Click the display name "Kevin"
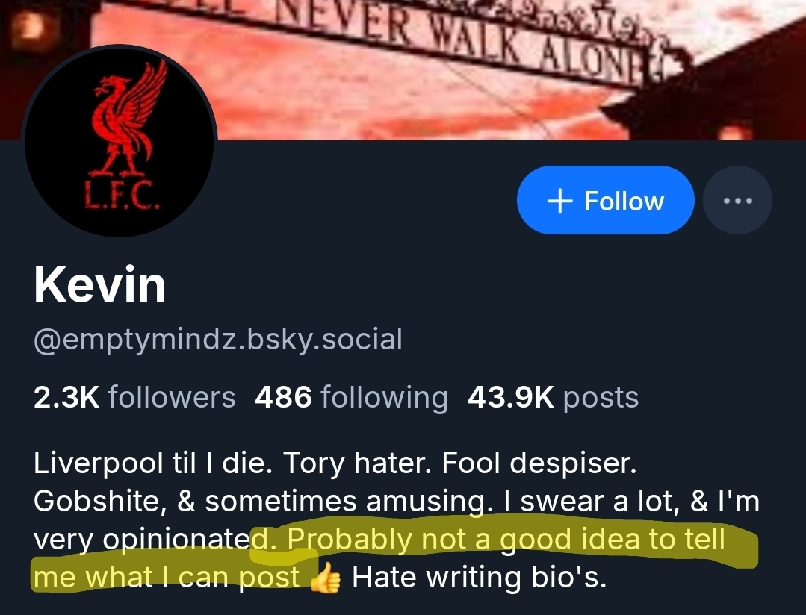The image size is (806, 615). point(99,285)
